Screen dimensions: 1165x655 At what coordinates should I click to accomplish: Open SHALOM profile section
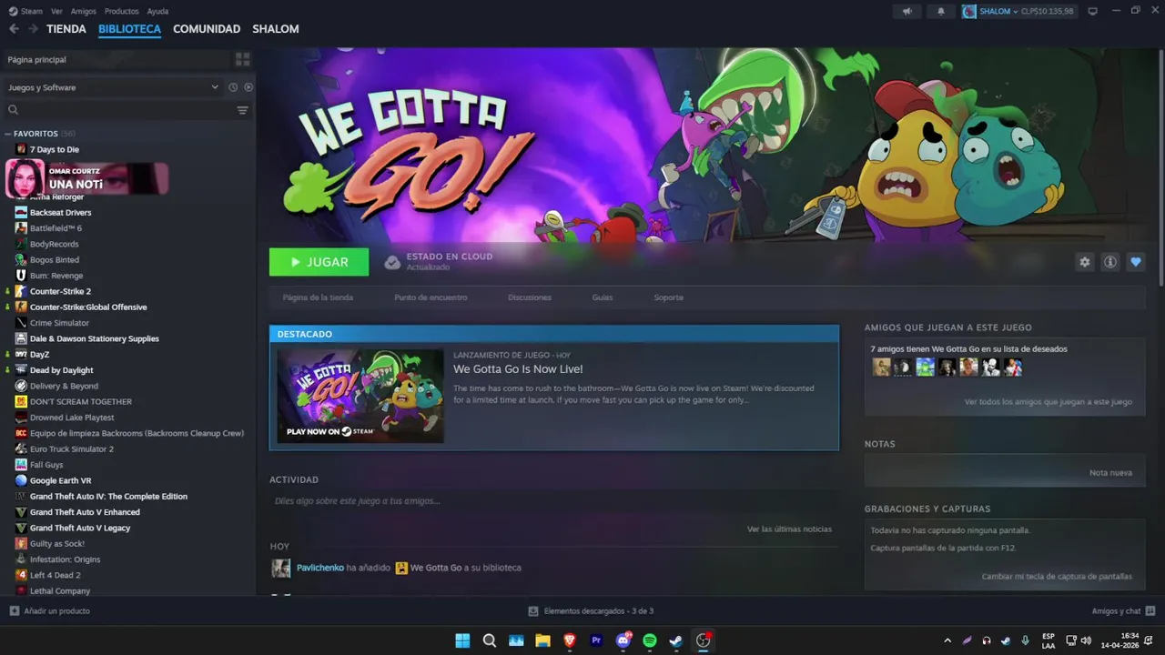pos(276,29)
